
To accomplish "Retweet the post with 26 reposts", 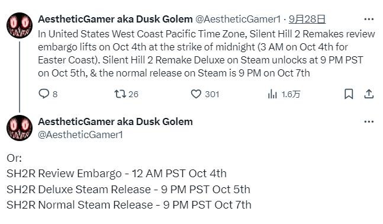I will (x=120, y=94).
